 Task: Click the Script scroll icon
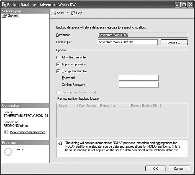[x=54, y=13]
